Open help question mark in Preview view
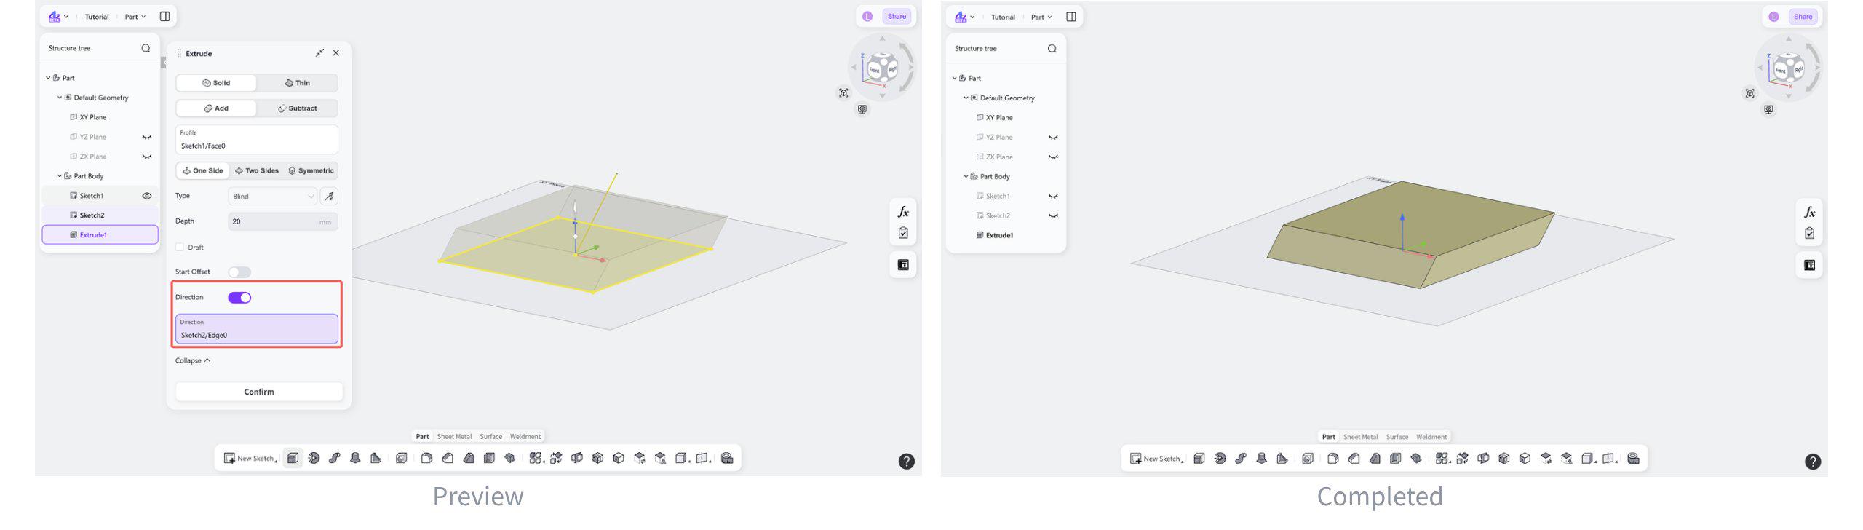Viewport: 1863px width, 530px height. pyautogui.click(x=907, y=462)
